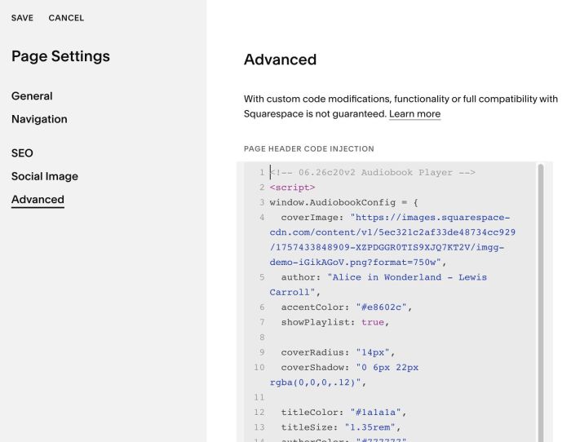This screenshot has width=571, height=442.
Task: Click the accentColor value #e8602c
Action: click(381, 307)
